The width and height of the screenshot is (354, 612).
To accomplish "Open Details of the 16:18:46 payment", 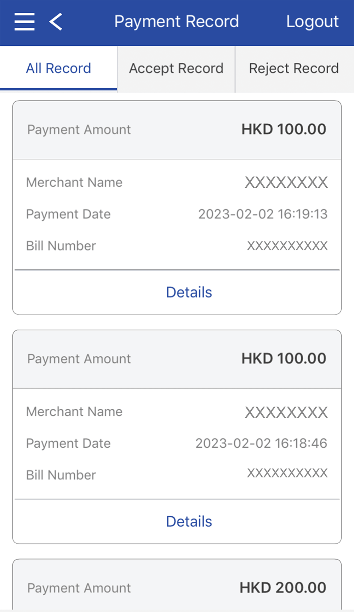I will [x=189, y=521].
